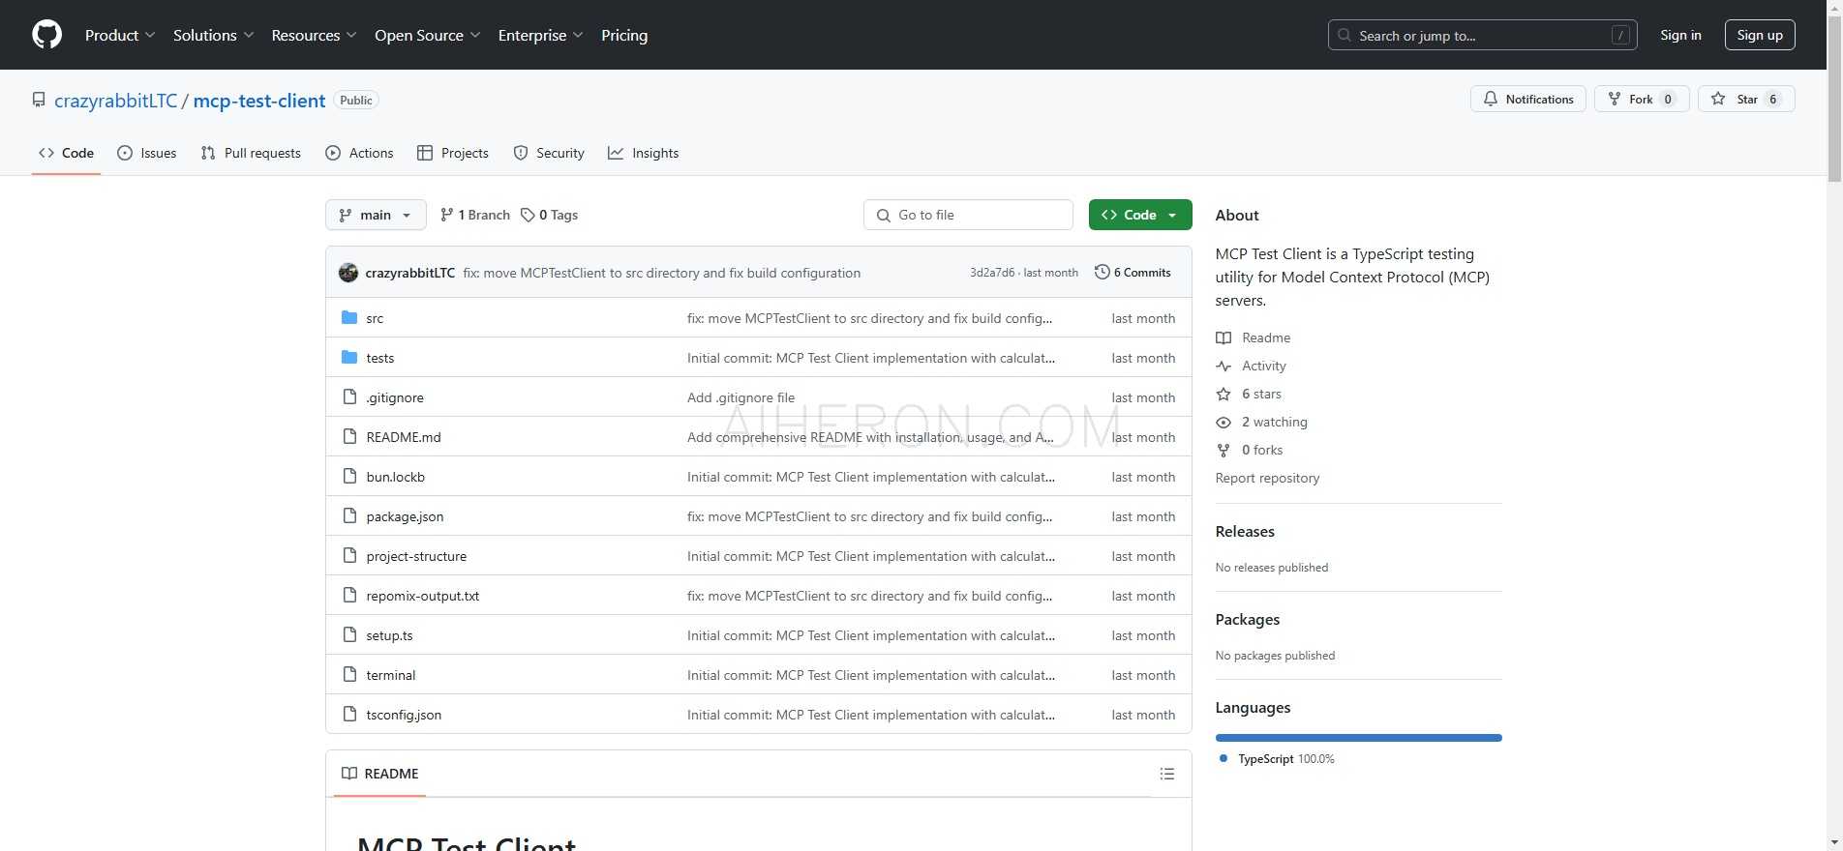View the 2 watching link
This screenshot has width=1843, height=851.
[x=1262, y=422]
